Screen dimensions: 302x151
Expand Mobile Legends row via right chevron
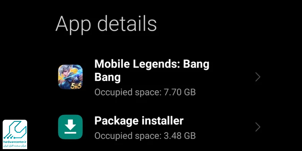point(258,77)
